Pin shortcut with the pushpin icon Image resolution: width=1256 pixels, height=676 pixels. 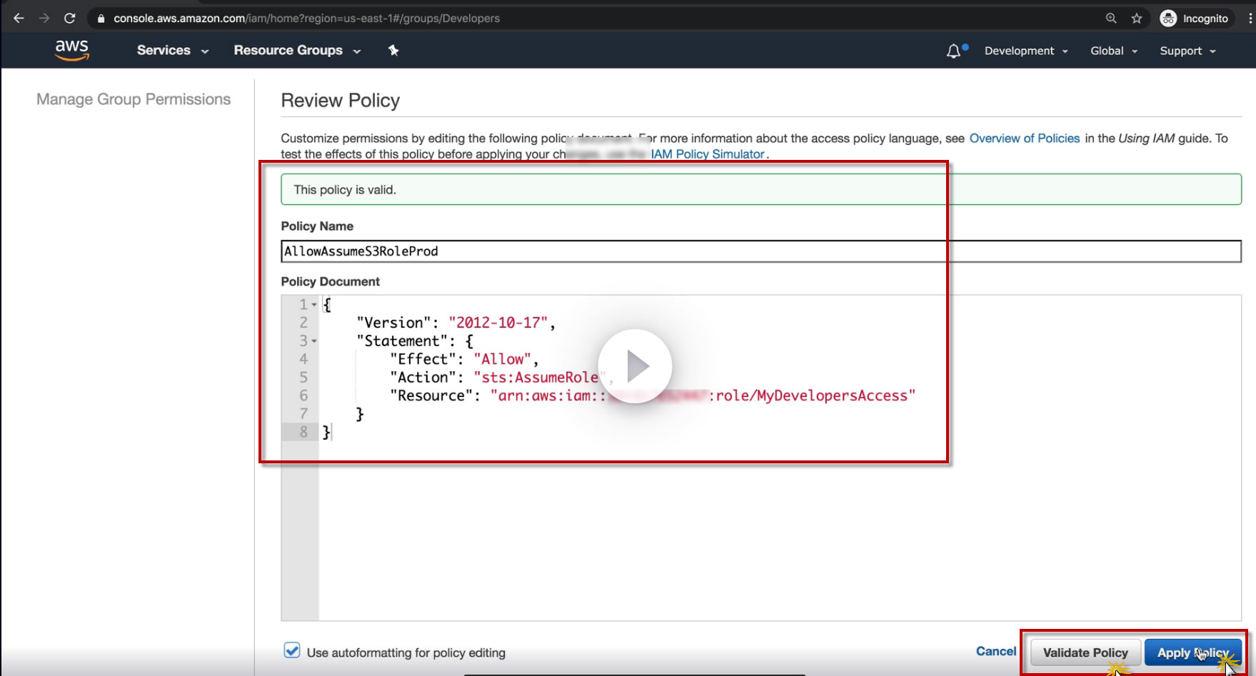[393, 50]
